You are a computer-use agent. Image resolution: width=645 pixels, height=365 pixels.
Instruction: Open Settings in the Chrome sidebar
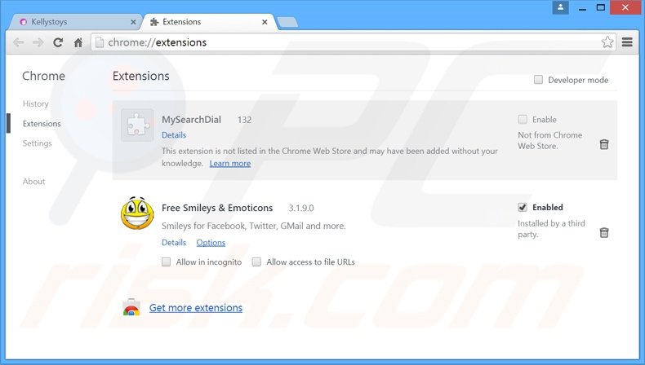tap(37, 143)
